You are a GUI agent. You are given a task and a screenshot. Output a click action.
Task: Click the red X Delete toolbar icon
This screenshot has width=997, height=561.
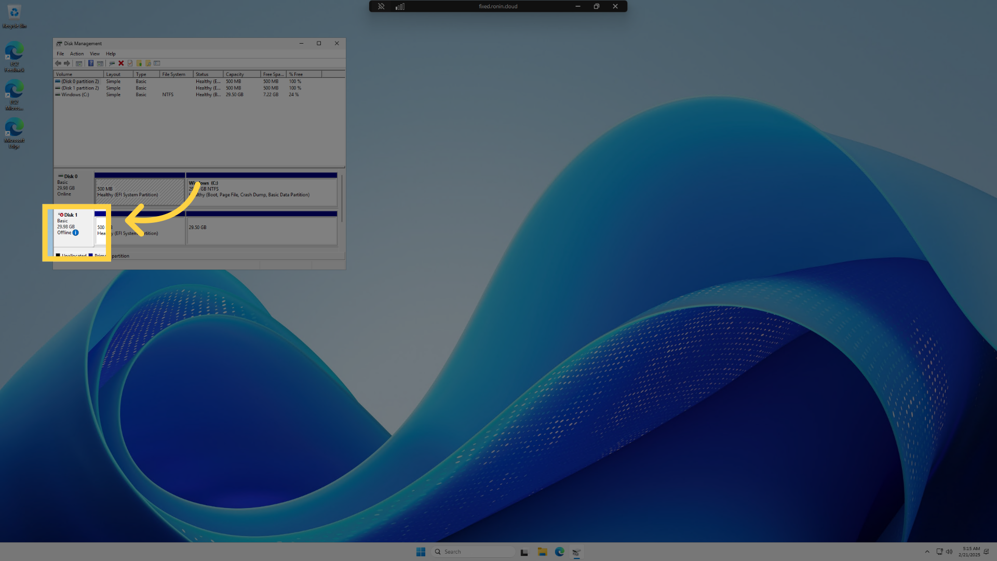coord(121,63)
